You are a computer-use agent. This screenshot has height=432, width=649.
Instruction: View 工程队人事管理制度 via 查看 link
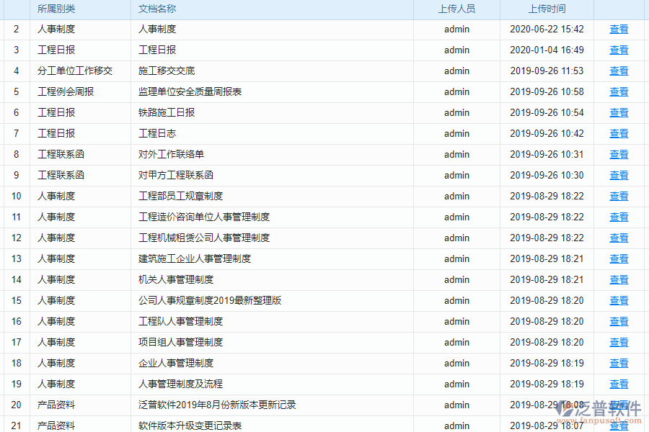click(x=619, y=322)
